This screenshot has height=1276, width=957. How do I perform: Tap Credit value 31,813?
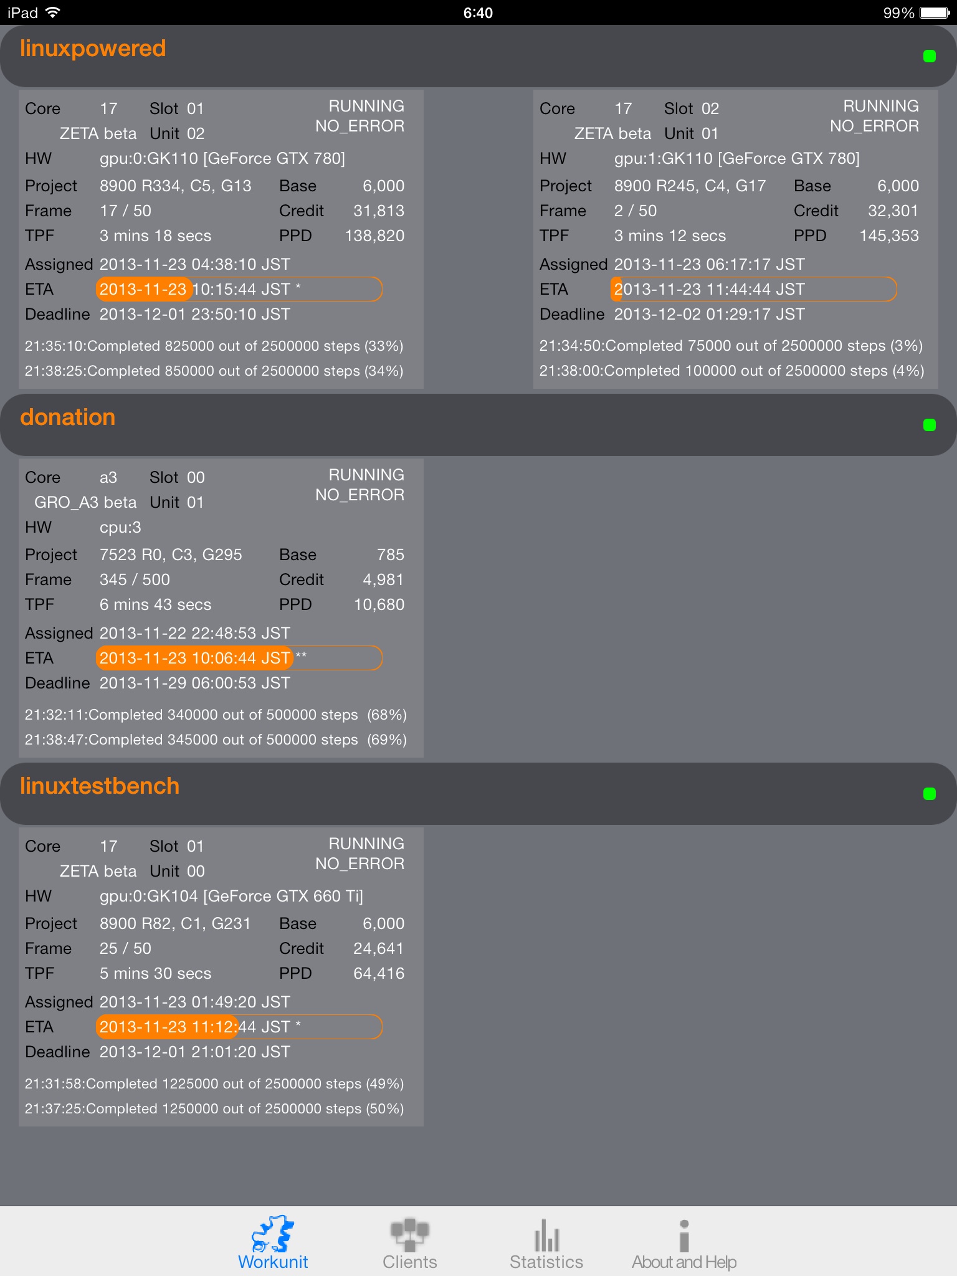379,211
